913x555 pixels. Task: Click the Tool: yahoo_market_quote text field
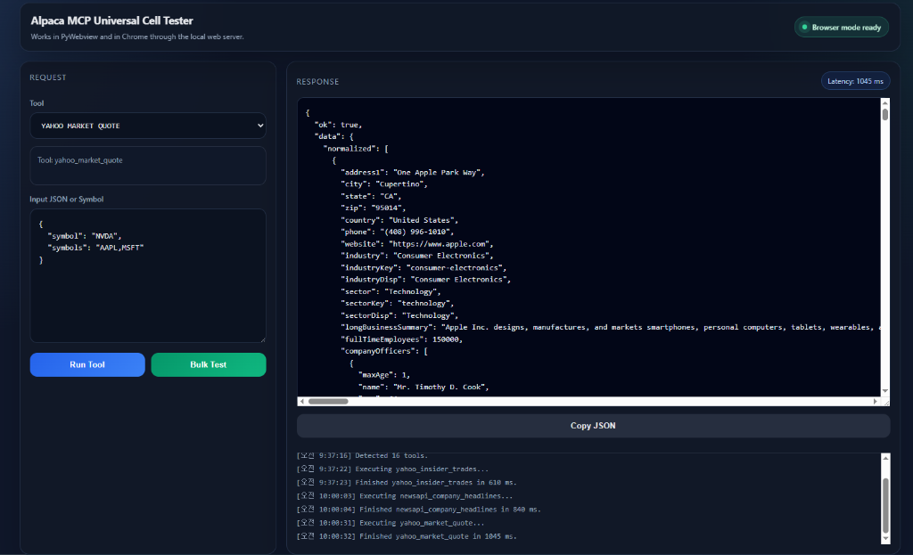pos(147,165)
